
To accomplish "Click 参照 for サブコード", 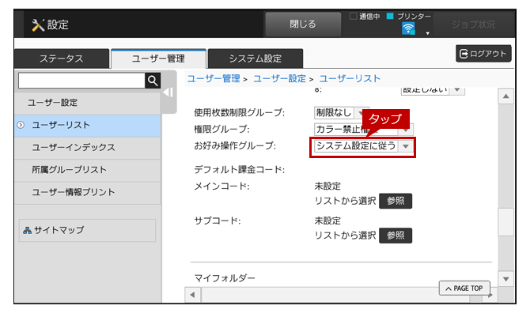I will click(x=396, y=236).
